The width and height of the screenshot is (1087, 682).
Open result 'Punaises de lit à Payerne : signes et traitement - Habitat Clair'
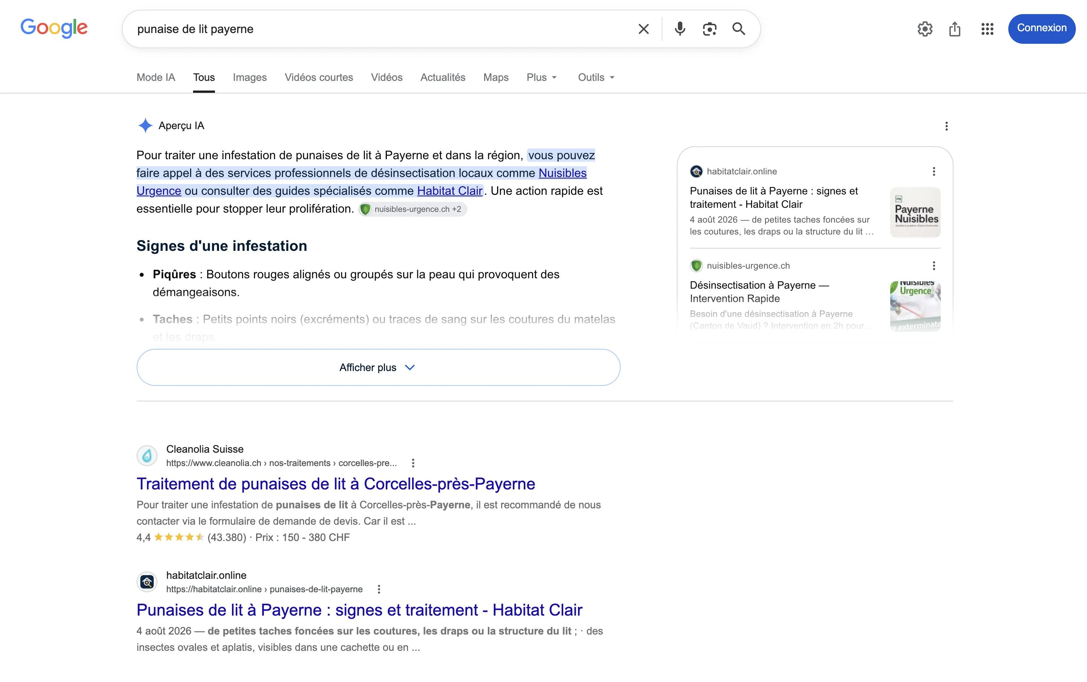point(359,610)
